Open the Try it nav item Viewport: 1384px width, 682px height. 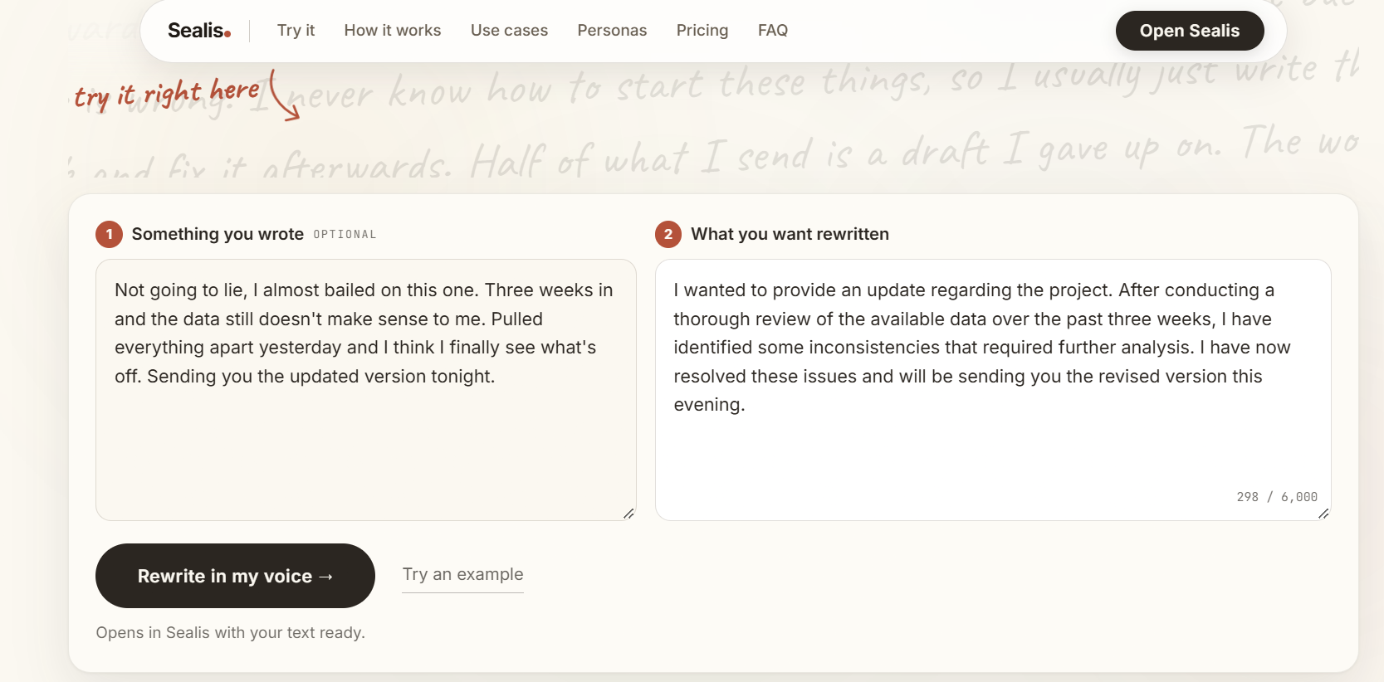[296, 31]
